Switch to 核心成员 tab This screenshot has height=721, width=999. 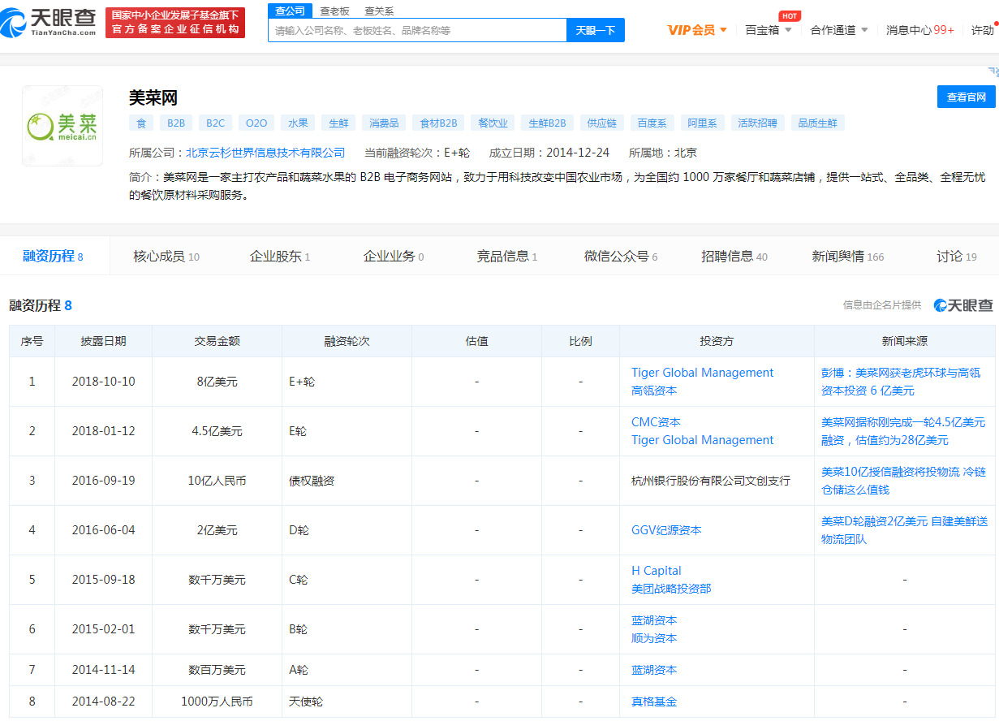pos(166,257)
